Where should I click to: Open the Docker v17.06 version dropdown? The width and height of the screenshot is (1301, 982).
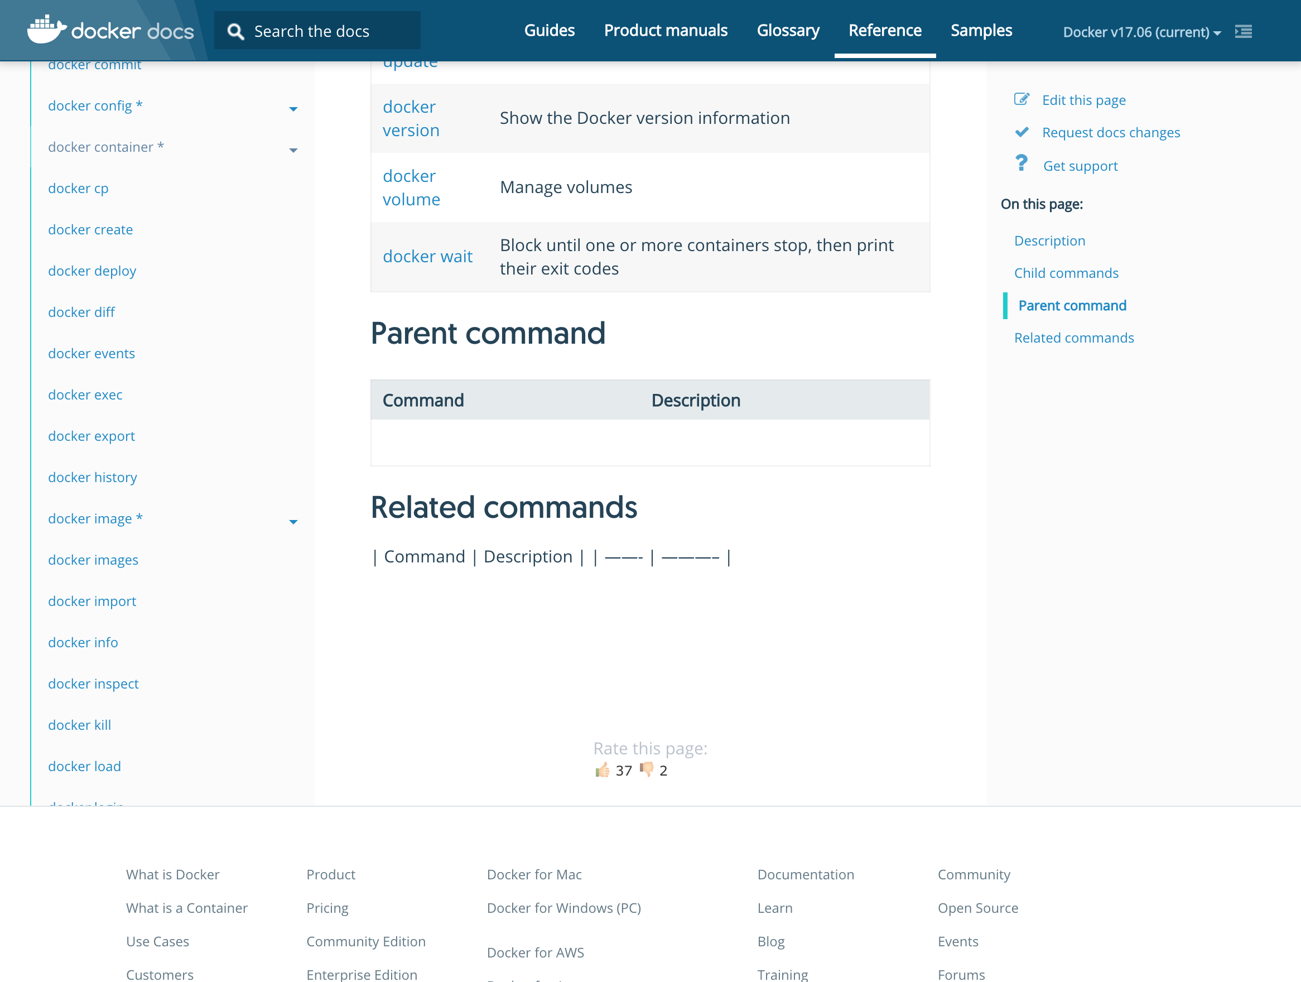[x=1141, y=32]
